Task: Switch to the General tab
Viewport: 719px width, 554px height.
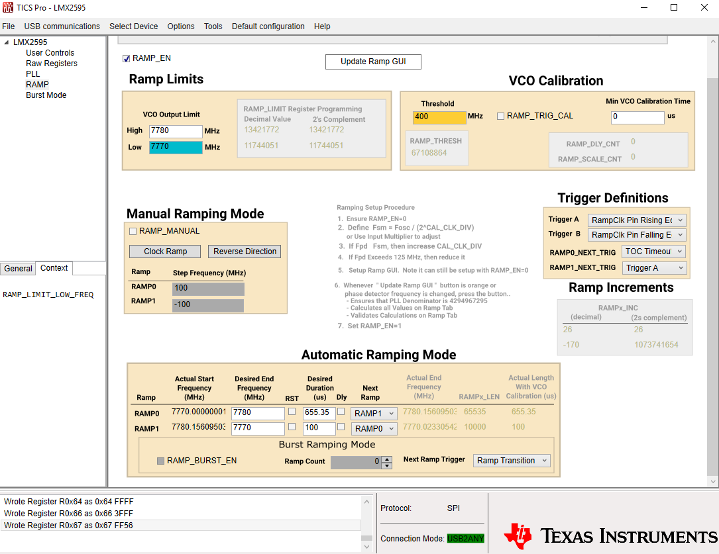Action: tap(19, 268)
